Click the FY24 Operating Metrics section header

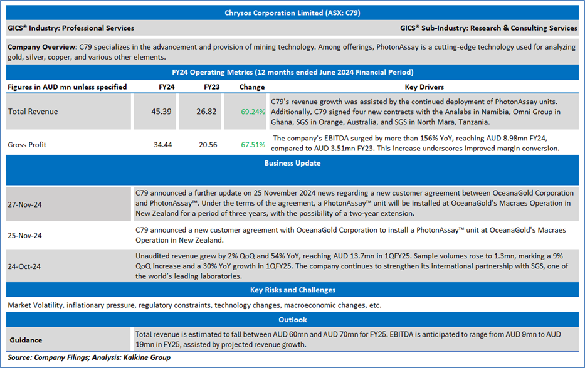pos(292,72)
